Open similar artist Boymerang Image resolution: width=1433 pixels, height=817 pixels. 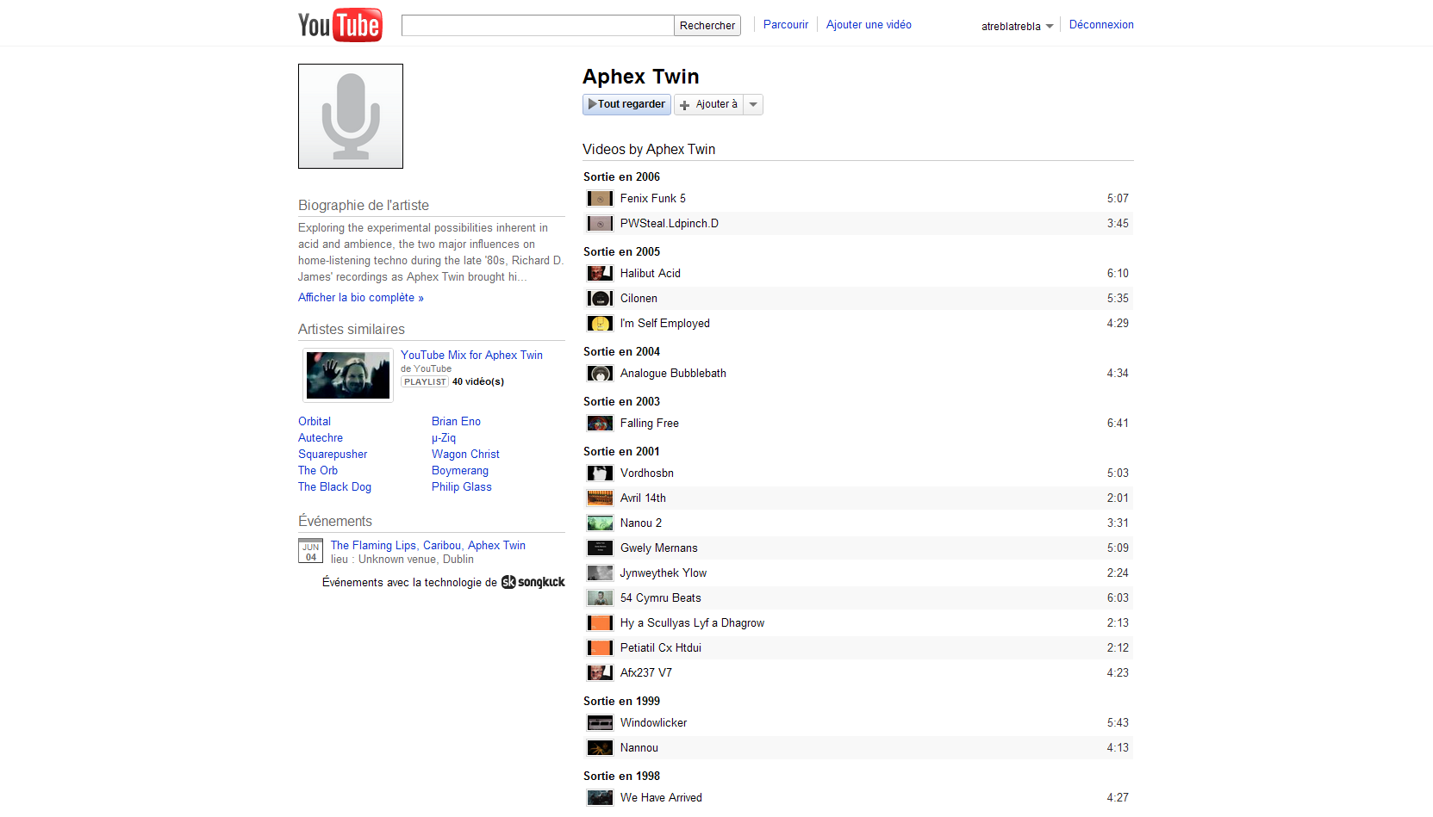pyautogui.click(x=460, y=471)
